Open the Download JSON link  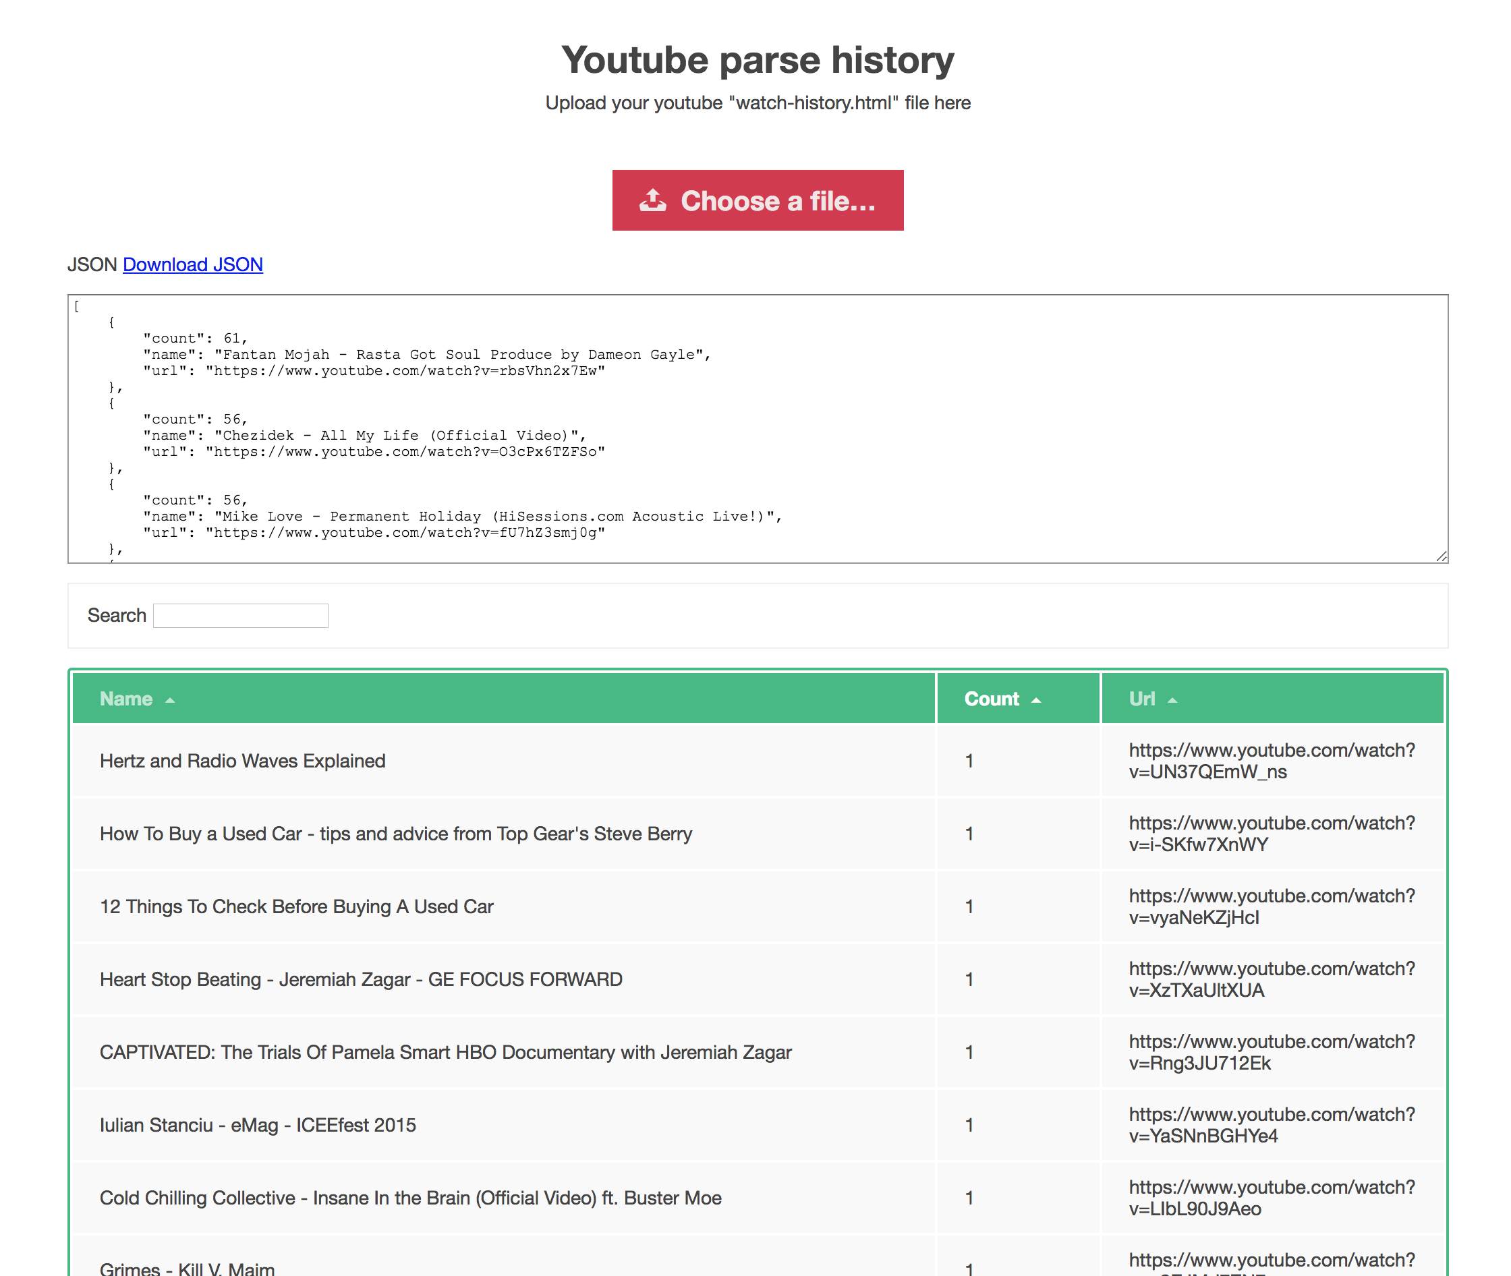point(192,265)
